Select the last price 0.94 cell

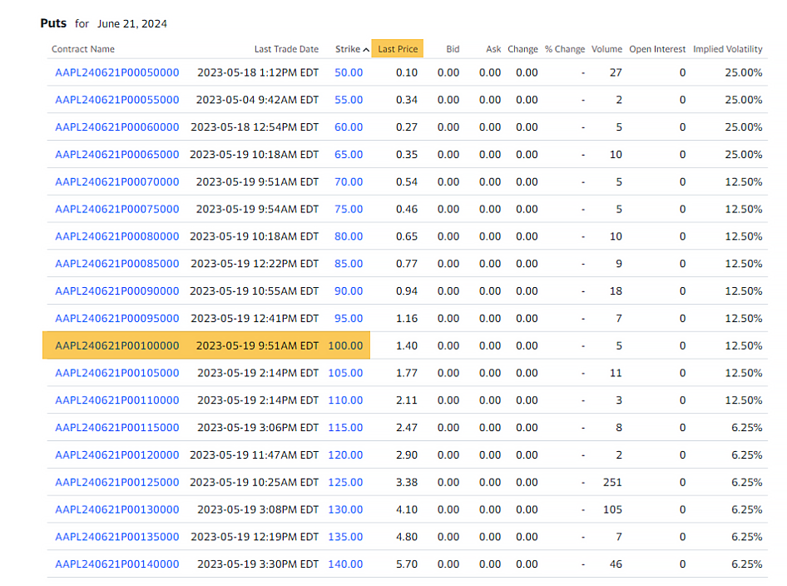click(407, 291)
